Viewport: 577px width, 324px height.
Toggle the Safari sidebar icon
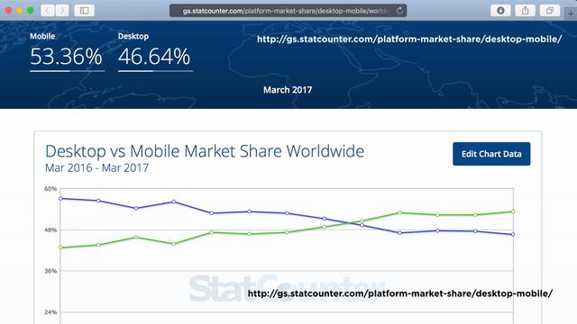click(84, 10)
